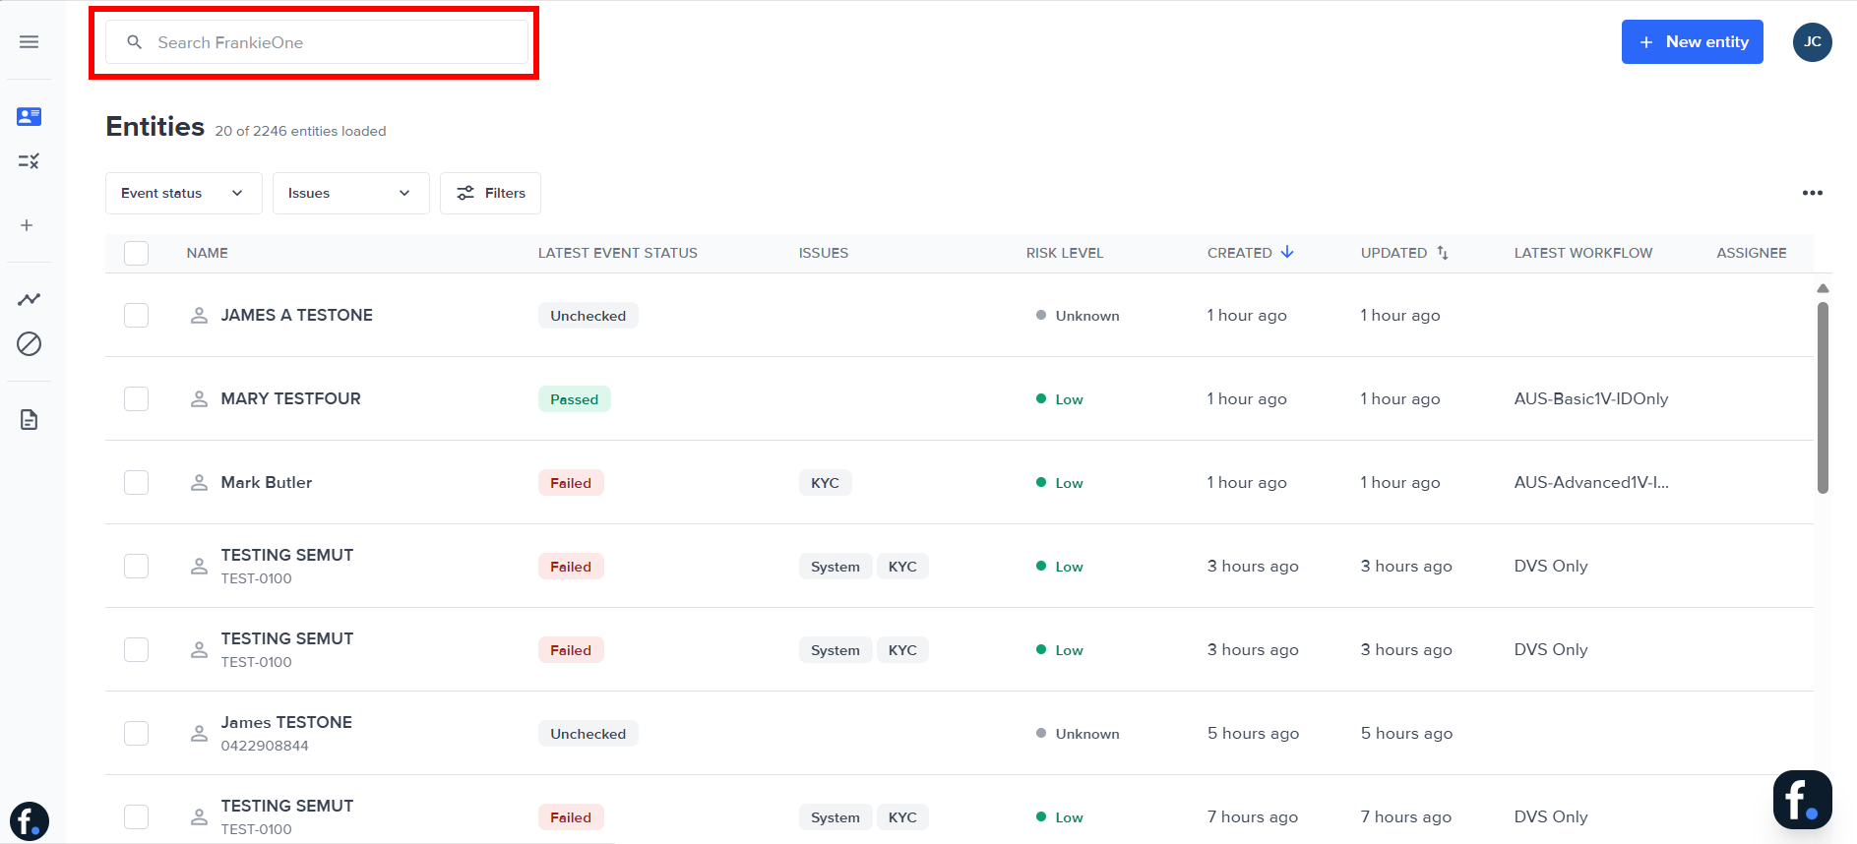Open the document reports sidebar icon
Screen dimensions: 1857x844
pos(30,420)
